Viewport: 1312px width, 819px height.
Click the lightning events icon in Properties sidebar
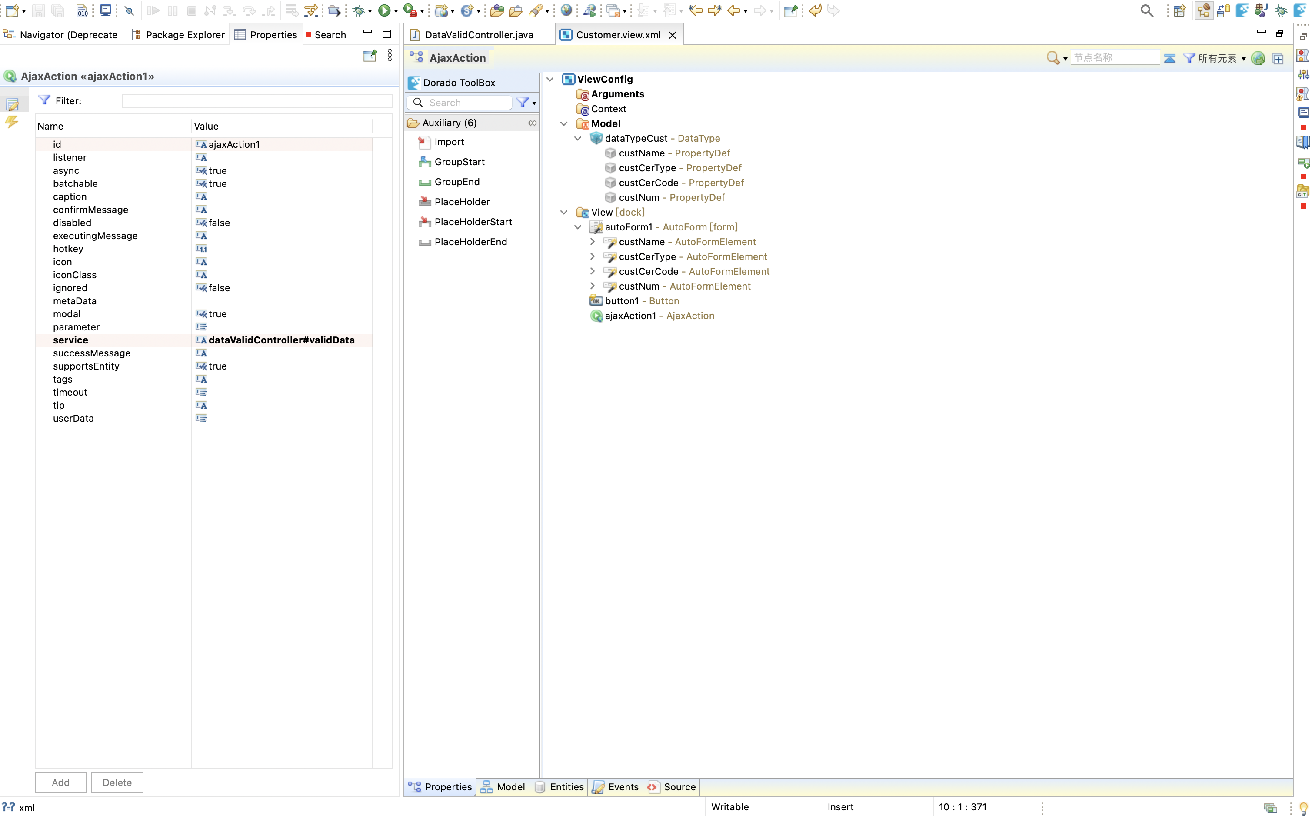coord(11,121)
